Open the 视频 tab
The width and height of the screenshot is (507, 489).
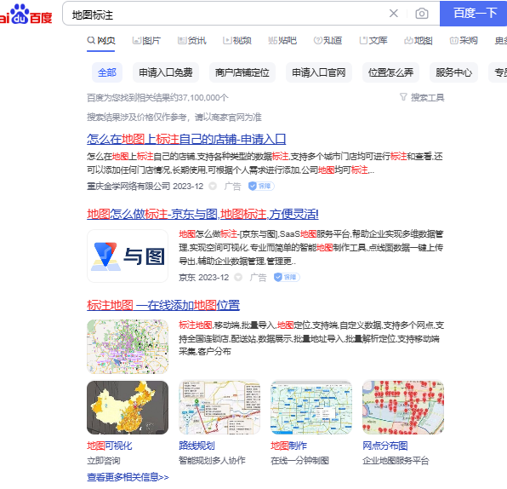click(237, 41)
